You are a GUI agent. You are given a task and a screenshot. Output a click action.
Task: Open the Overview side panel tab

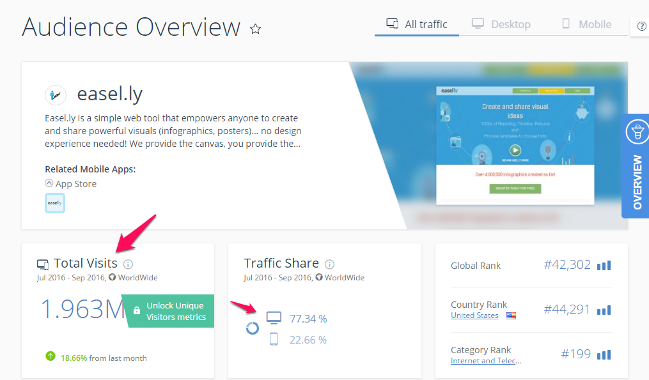point(636,166)
